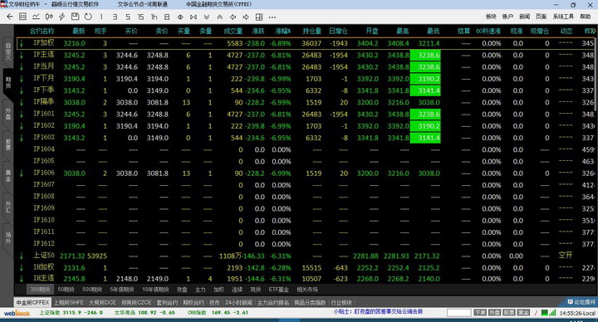Select the 3-minute period button

point(115,17)
